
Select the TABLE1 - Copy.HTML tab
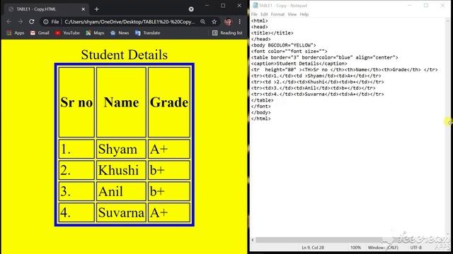[x=46, y=9]
